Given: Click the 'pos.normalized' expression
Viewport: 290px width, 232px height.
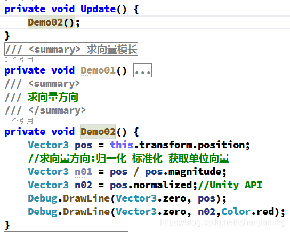Looking at the screenshot, I should (151, 185).
